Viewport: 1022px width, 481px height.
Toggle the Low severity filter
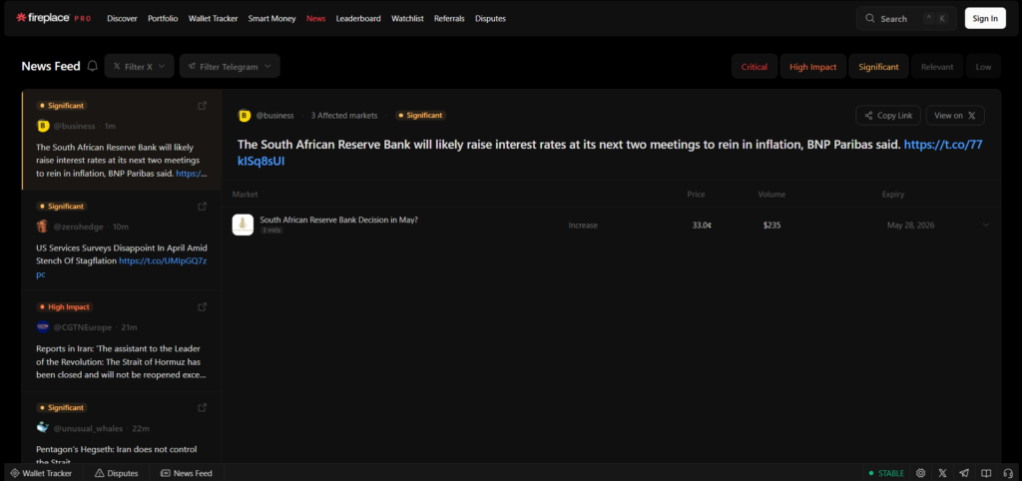click(x=983, y=67)
